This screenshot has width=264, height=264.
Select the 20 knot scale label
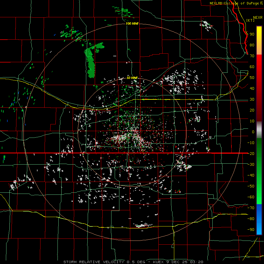tap(252, 110)
